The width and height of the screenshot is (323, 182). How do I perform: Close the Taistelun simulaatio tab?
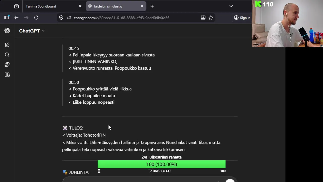tap(142, 6)
